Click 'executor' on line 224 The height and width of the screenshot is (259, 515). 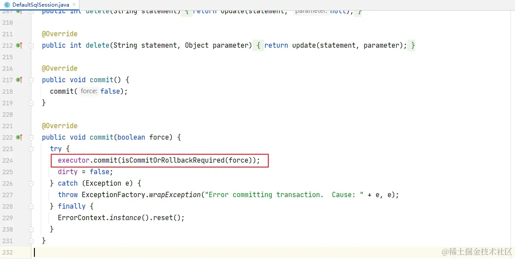[74, 160]
